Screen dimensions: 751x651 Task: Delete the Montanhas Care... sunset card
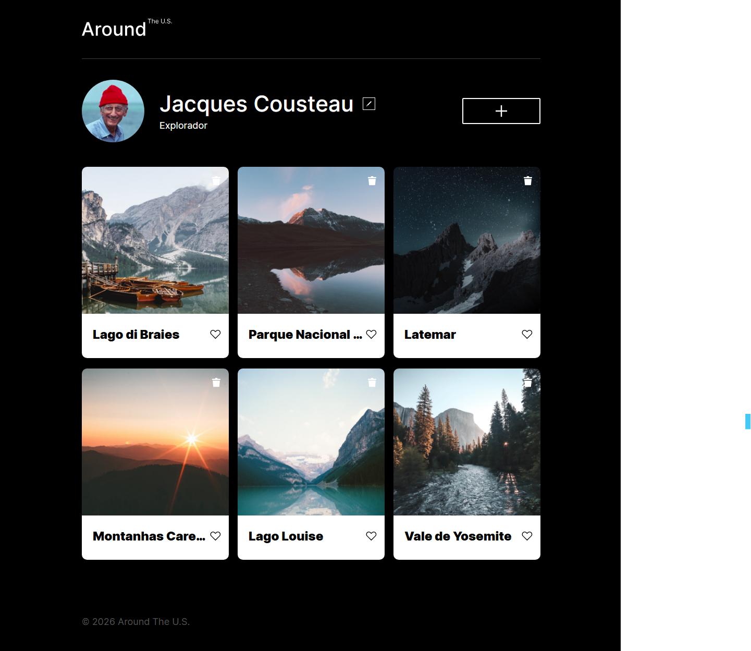pos(216,383)
